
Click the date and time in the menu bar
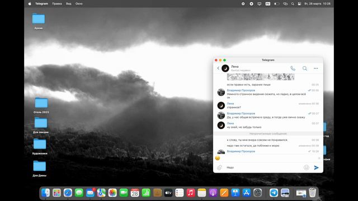tap(317, 4)
